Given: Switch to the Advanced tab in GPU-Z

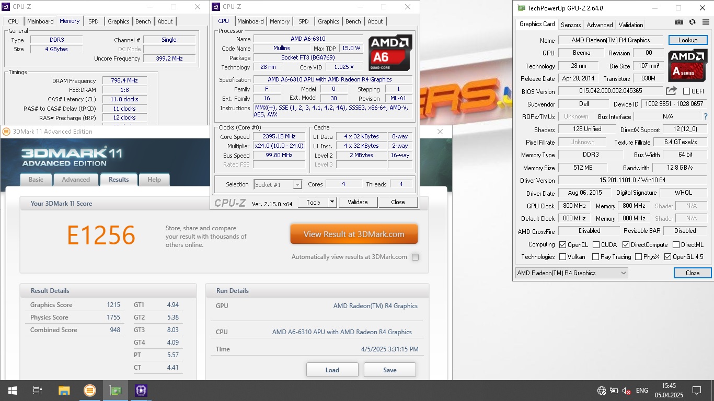Looking at the screenshot, I should 600,25.
